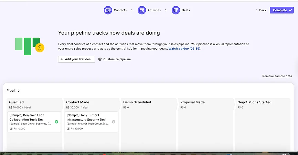Click person icon on Tony Turner deal
298x155 pixels.
68,129
